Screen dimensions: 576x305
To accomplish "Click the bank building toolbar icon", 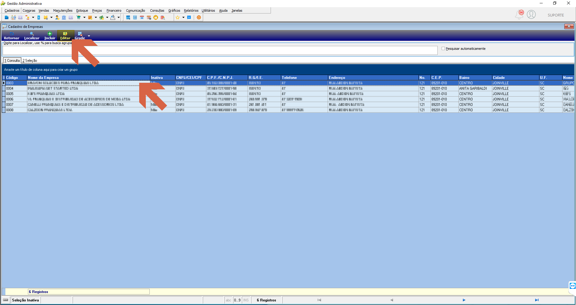I will click(64, 18).
